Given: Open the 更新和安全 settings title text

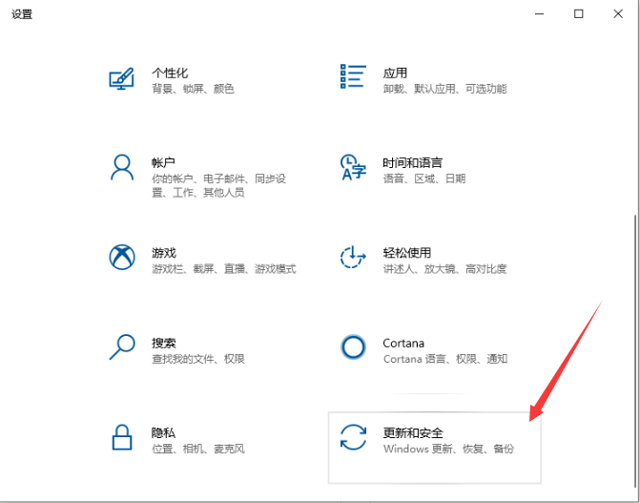Looking at the screenshot, I should point(413,432).
